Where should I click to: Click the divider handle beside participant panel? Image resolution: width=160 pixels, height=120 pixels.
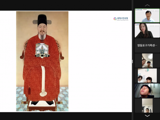[133, 61]
